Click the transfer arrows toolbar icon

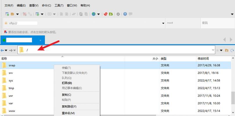(74, 14)
